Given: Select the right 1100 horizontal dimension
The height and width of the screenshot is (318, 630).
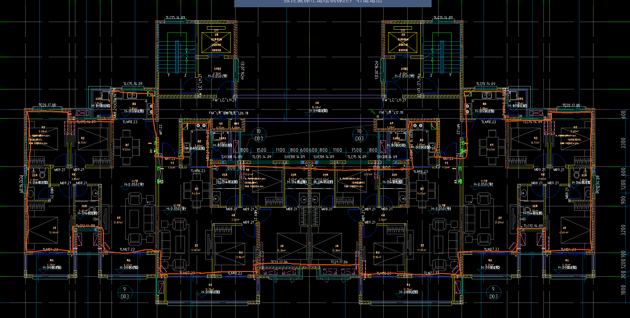Looking at the screenshot, I should [337, 150].
